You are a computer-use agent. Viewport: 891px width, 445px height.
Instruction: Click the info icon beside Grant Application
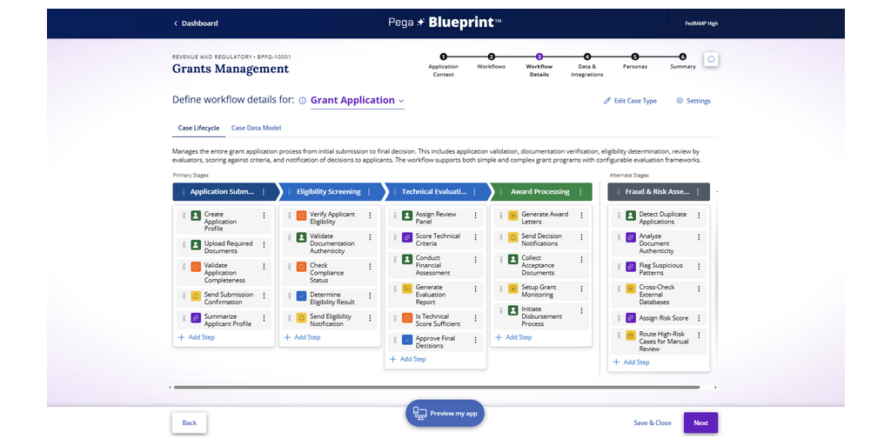pos(302,101)
